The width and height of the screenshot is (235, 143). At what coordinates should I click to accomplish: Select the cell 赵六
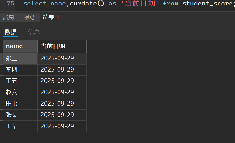(20, 92)
